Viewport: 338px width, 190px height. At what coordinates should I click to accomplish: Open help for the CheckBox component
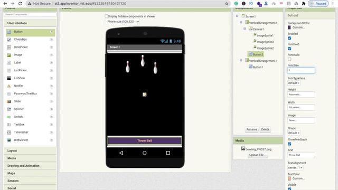coord(51,40)
